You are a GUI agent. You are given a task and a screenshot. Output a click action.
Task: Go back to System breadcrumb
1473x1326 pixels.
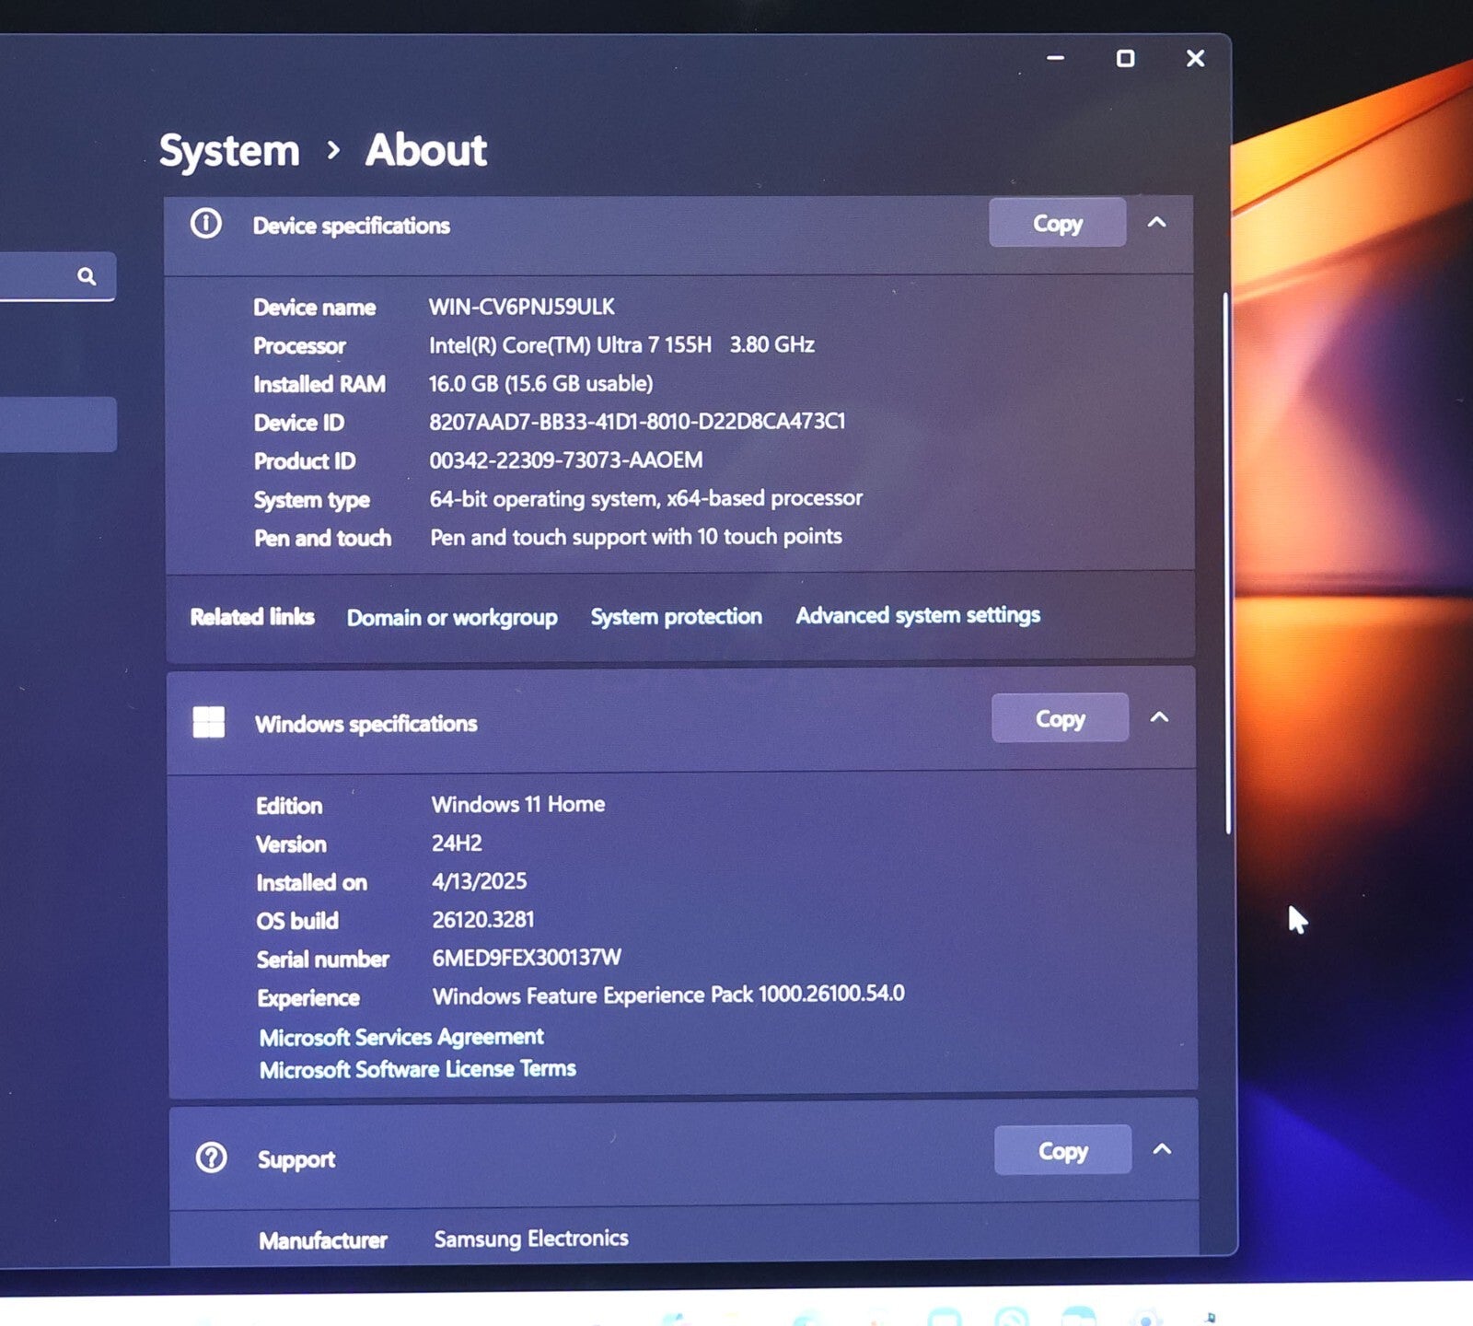(229, 151)
